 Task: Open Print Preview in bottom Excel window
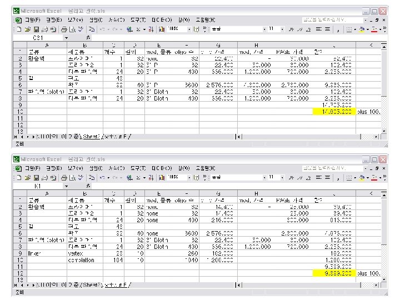72,178
